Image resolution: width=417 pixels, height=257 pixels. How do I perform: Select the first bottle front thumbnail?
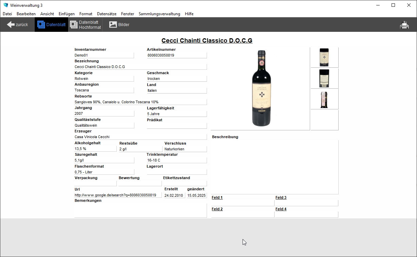tap(324, 57)
